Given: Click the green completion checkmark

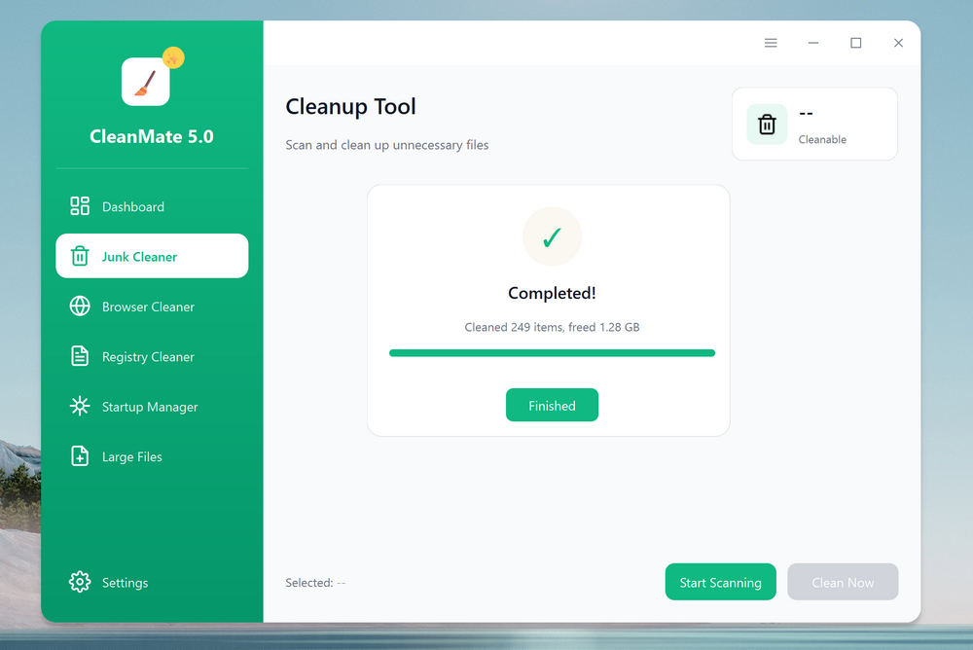Looking at the screenshot, I should [x=552, y=235].
